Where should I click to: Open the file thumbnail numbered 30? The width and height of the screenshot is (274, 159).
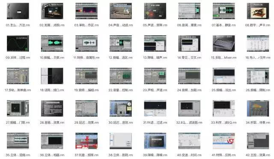[121, 108]
